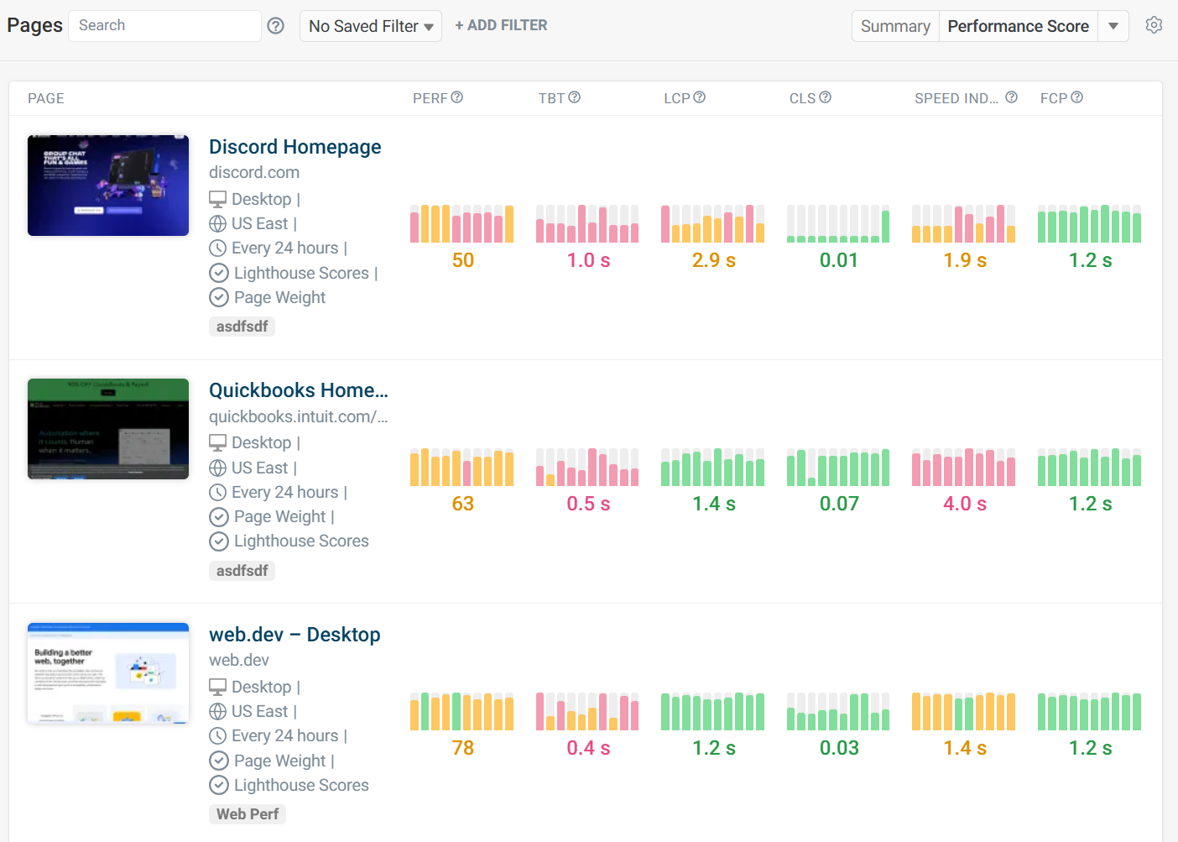Click the TBT column help icon
1178x842 pixels.
(x=575, y=97)
